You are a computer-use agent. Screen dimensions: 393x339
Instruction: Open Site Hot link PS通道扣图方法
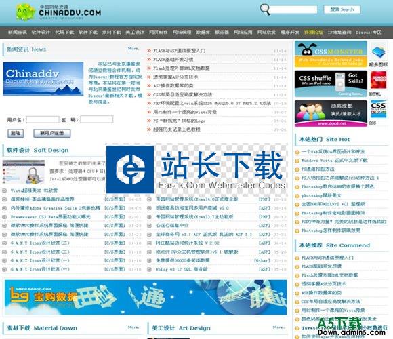318,169
